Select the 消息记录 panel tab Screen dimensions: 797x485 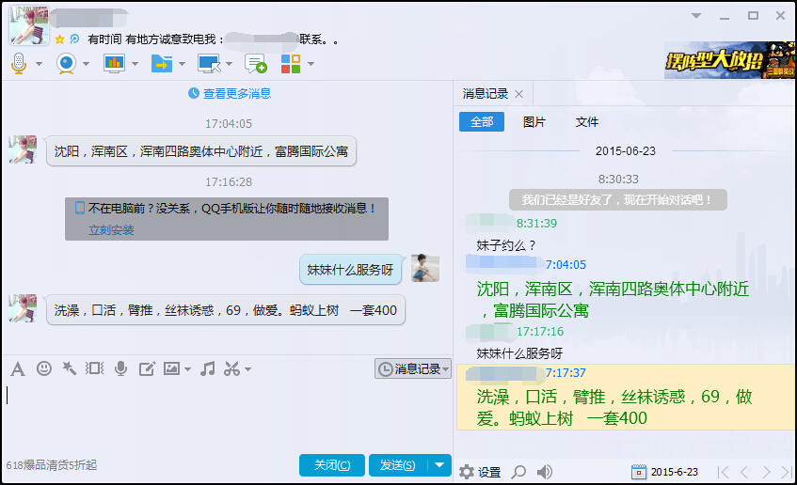486,94
